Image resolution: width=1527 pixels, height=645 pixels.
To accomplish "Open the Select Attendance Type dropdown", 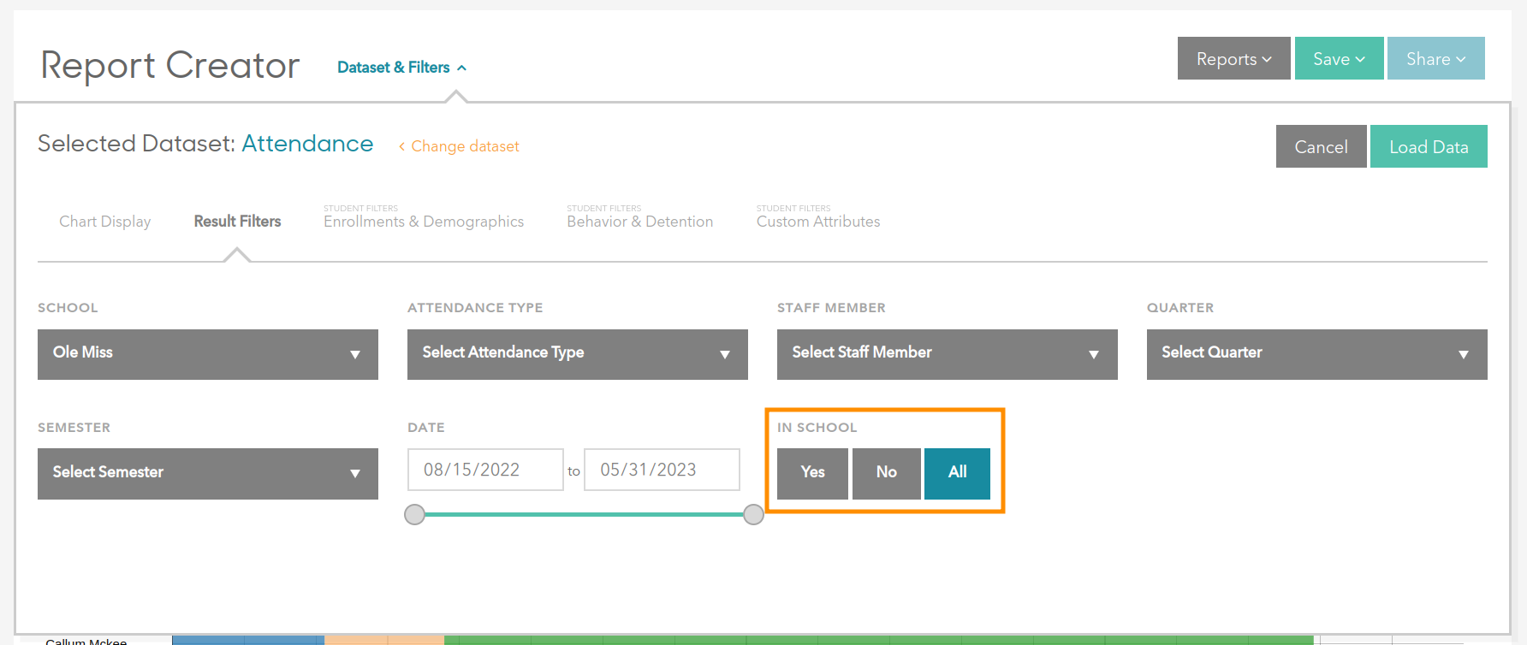I will (x=577, y=354).
